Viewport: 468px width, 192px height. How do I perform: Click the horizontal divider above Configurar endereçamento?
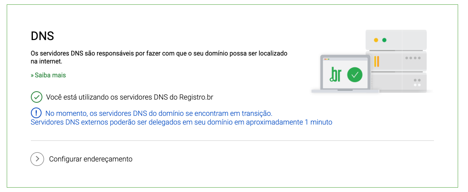click(232, 140)
